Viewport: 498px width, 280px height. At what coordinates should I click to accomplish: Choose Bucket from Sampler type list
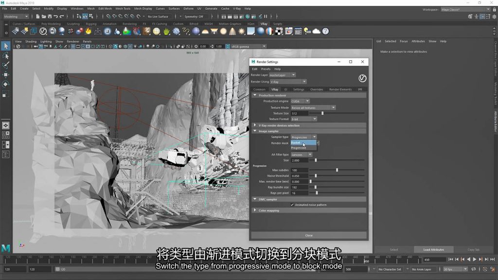pos(303,143)
